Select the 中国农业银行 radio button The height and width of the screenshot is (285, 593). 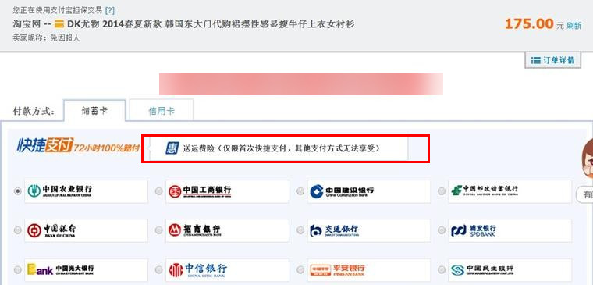(x=17, y=191)
